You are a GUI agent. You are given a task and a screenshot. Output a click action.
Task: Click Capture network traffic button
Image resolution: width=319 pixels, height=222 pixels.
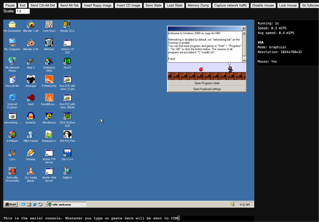231,5
